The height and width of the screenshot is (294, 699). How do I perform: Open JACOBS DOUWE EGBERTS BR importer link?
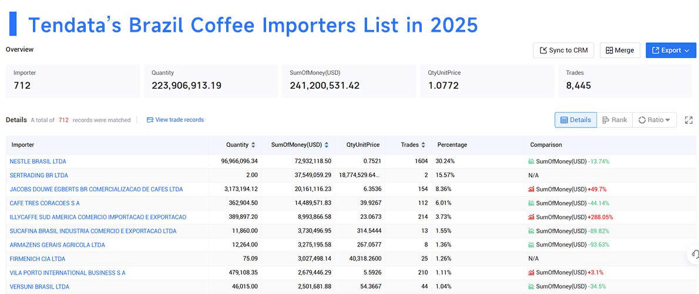96,190
